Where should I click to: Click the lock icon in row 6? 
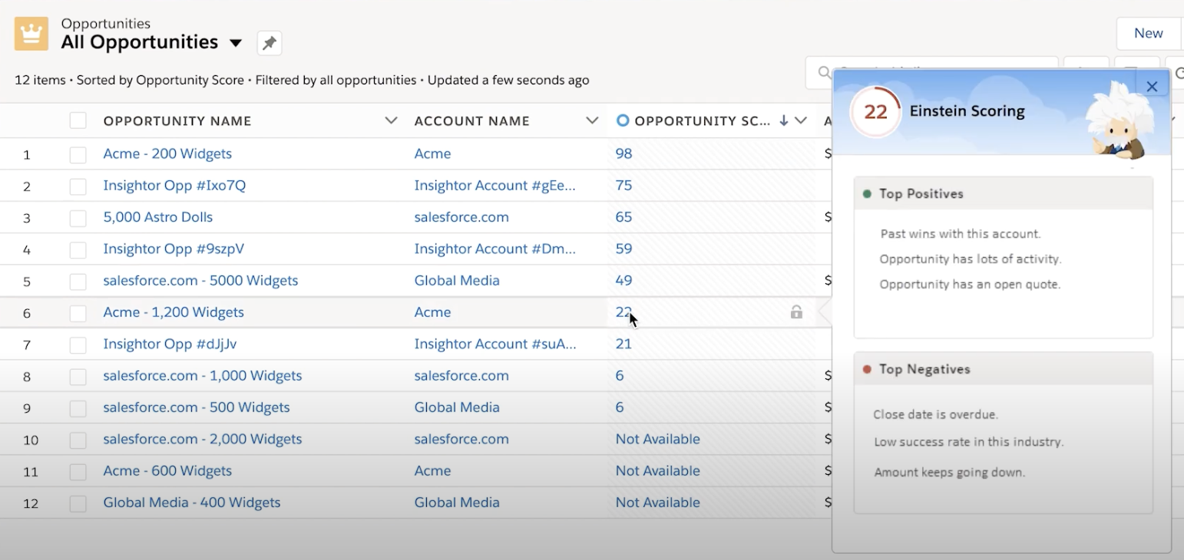(796, 312)
